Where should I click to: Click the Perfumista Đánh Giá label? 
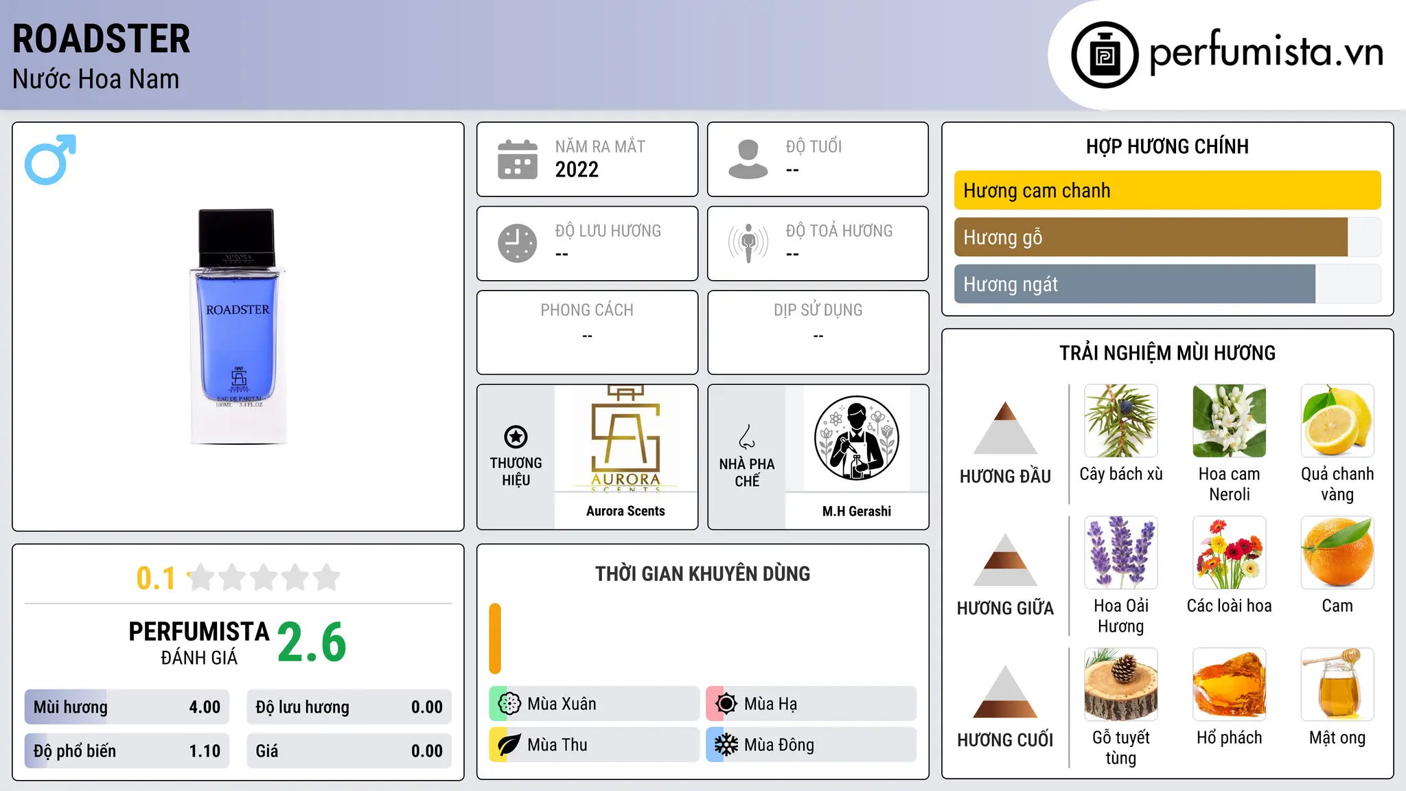point(199,643)
